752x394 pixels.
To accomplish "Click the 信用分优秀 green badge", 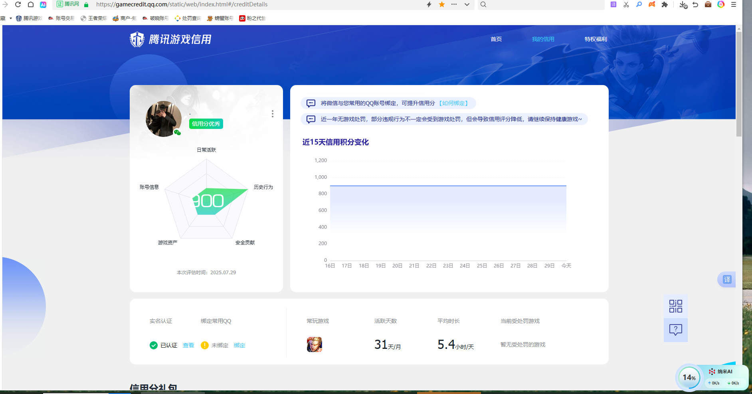I will coord(206,124).
